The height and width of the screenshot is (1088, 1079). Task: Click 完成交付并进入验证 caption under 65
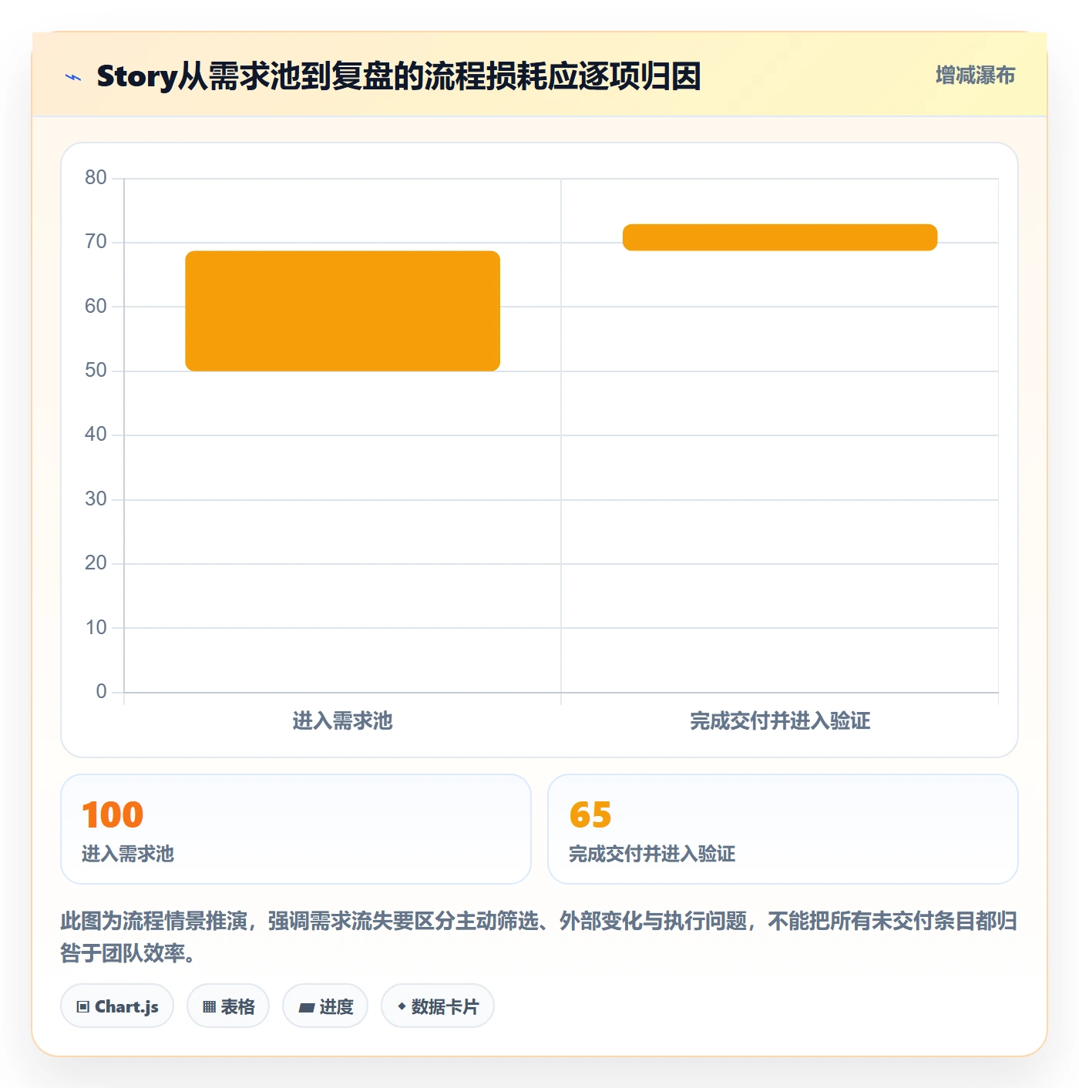652,854
